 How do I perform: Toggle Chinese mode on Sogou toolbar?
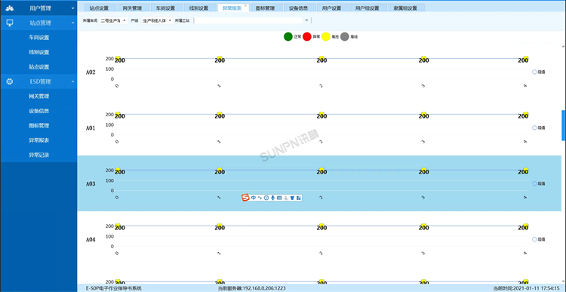(x=254, y=198)
